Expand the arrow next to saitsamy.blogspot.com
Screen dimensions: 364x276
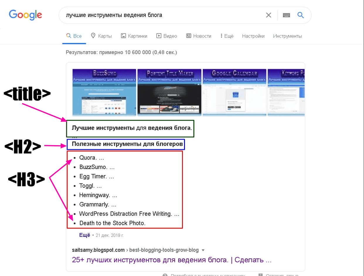point(203,250)
